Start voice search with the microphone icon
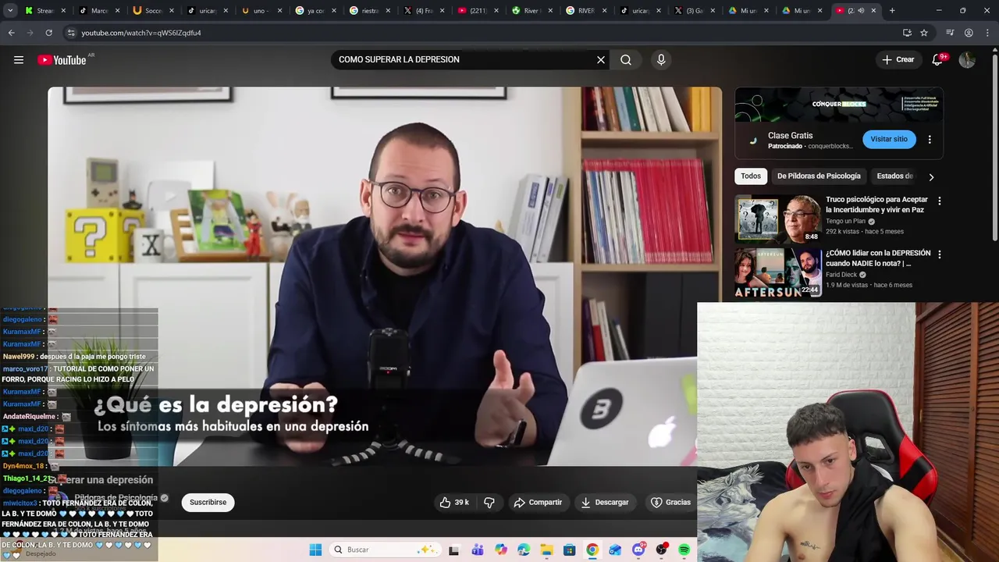This screenshot has height=562, width=999. 661,60
